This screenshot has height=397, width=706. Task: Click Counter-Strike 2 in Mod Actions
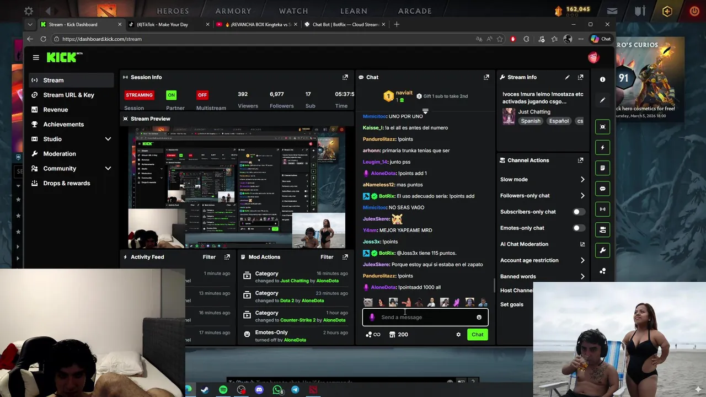(298, 320)
